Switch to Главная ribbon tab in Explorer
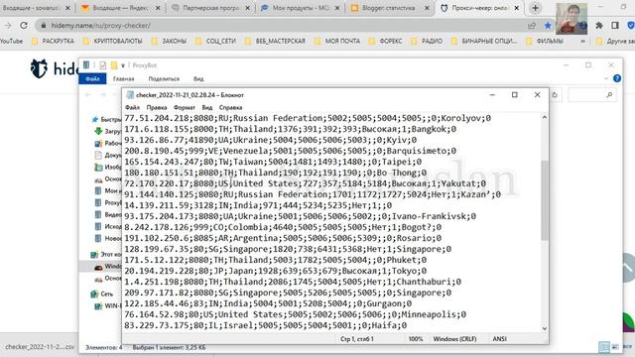The height and width of the screenshot is (357, 635). (123, 79)
